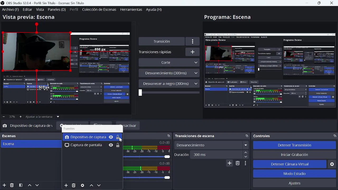The height and width of the screenshot is (190, 338).
Task: Decrease Duración with the down arrow
Action: [x=246, y=156]
